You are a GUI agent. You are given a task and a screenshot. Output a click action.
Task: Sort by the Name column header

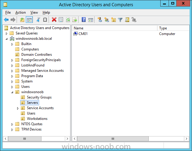click(115, 28)
